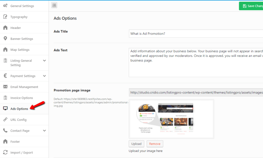Select the Import / Export sync icon
The width and height of the screenshot is (263, 158).
click(5, 152)
